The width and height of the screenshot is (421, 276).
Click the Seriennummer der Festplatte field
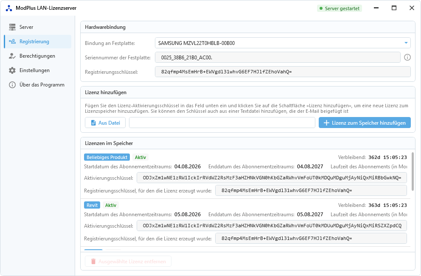tap(278, 57)
